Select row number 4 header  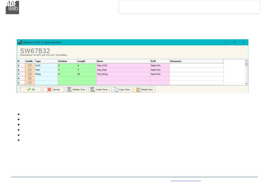(21, 78)
